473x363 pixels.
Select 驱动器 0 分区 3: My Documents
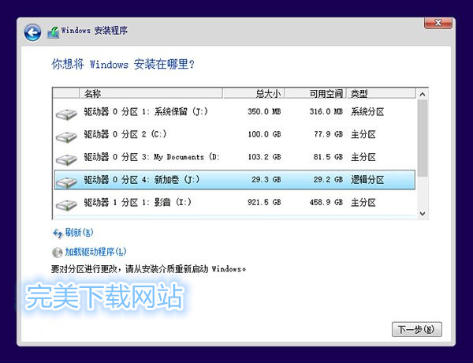(x=235, y=157)
